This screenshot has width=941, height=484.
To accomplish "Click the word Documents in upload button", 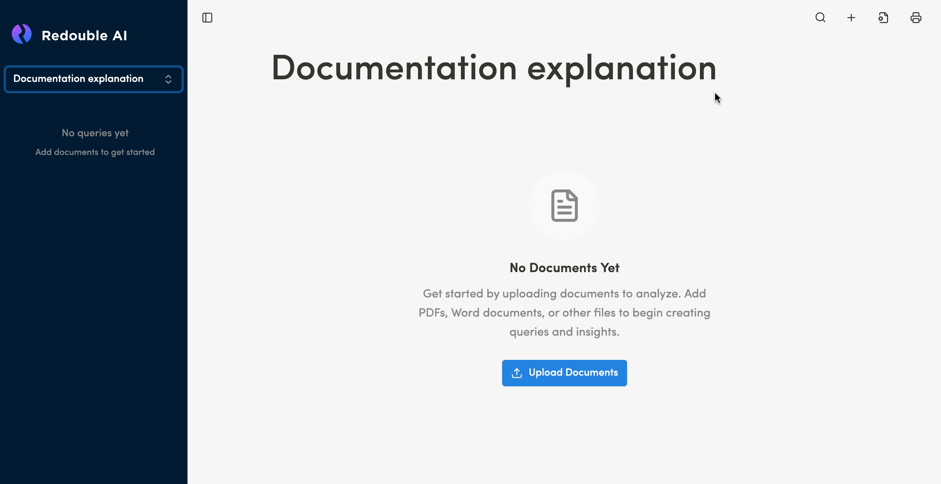I will 591,372.
